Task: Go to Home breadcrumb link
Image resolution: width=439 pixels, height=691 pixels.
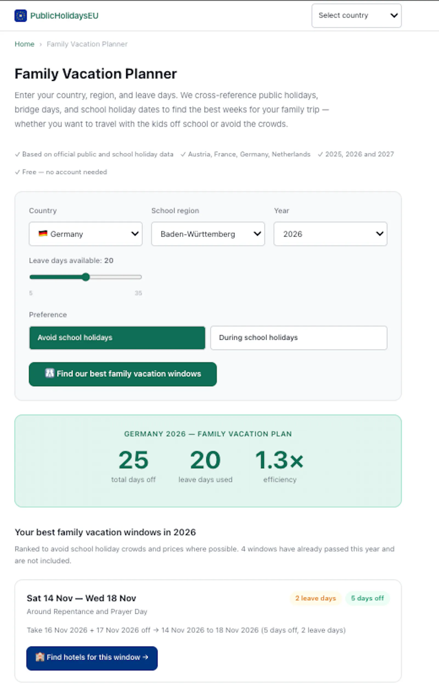Action: pos(24,44)
